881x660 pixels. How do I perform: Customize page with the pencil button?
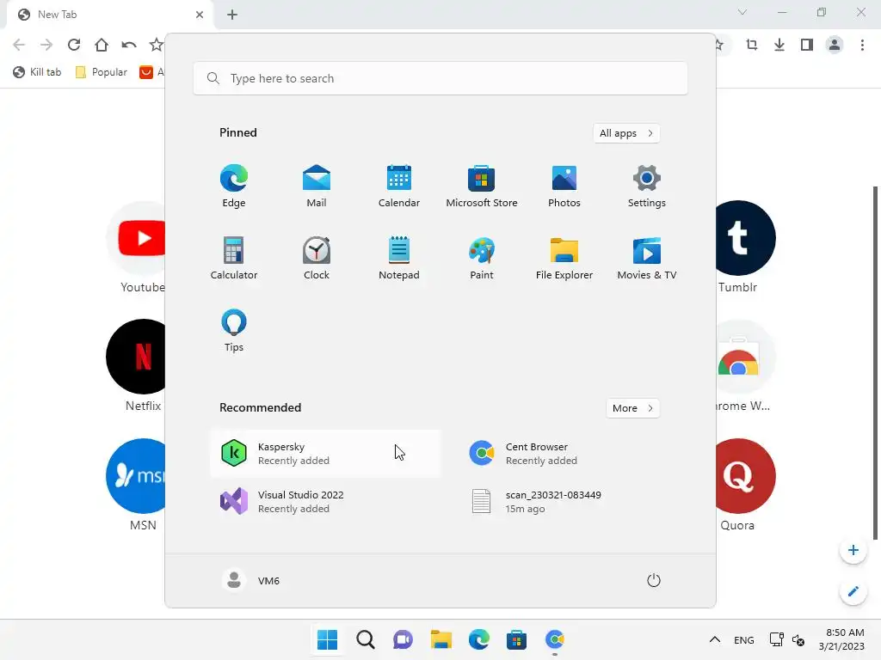click(x=853, y=591)
